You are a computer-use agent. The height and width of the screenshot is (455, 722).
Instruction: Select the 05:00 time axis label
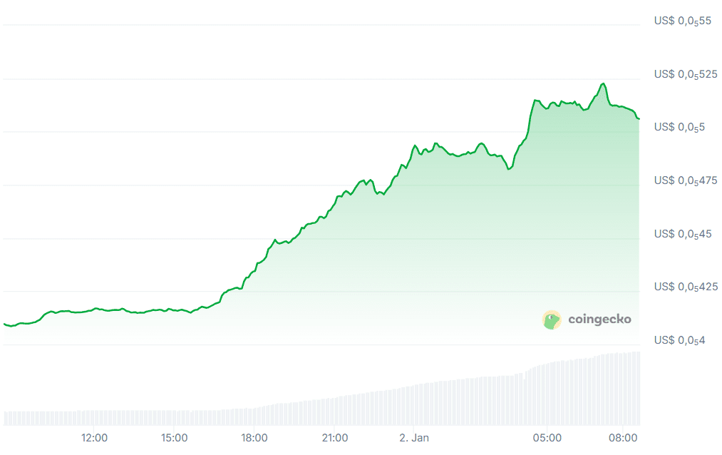(x=547, y=437)
